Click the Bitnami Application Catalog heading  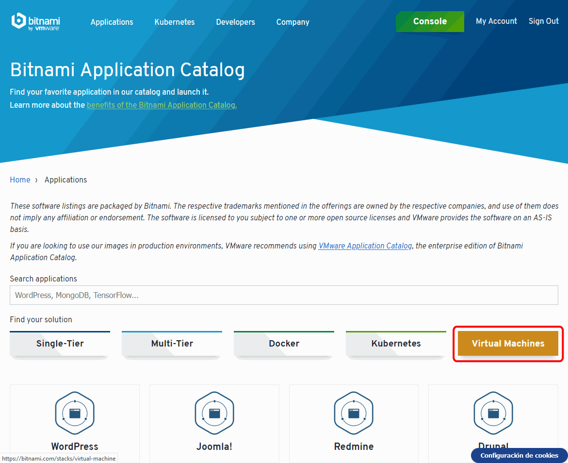click(128, 69)
